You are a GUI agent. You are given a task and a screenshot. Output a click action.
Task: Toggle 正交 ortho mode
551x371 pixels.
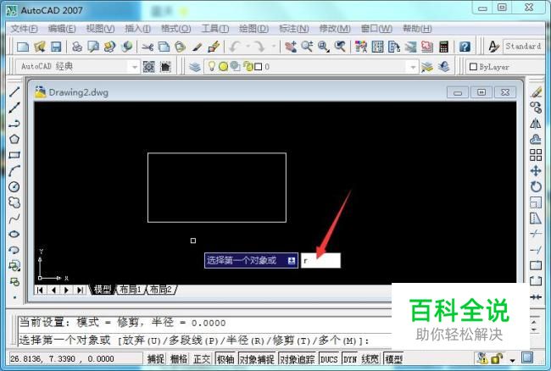pyautogui.click(x=202, y=358)
